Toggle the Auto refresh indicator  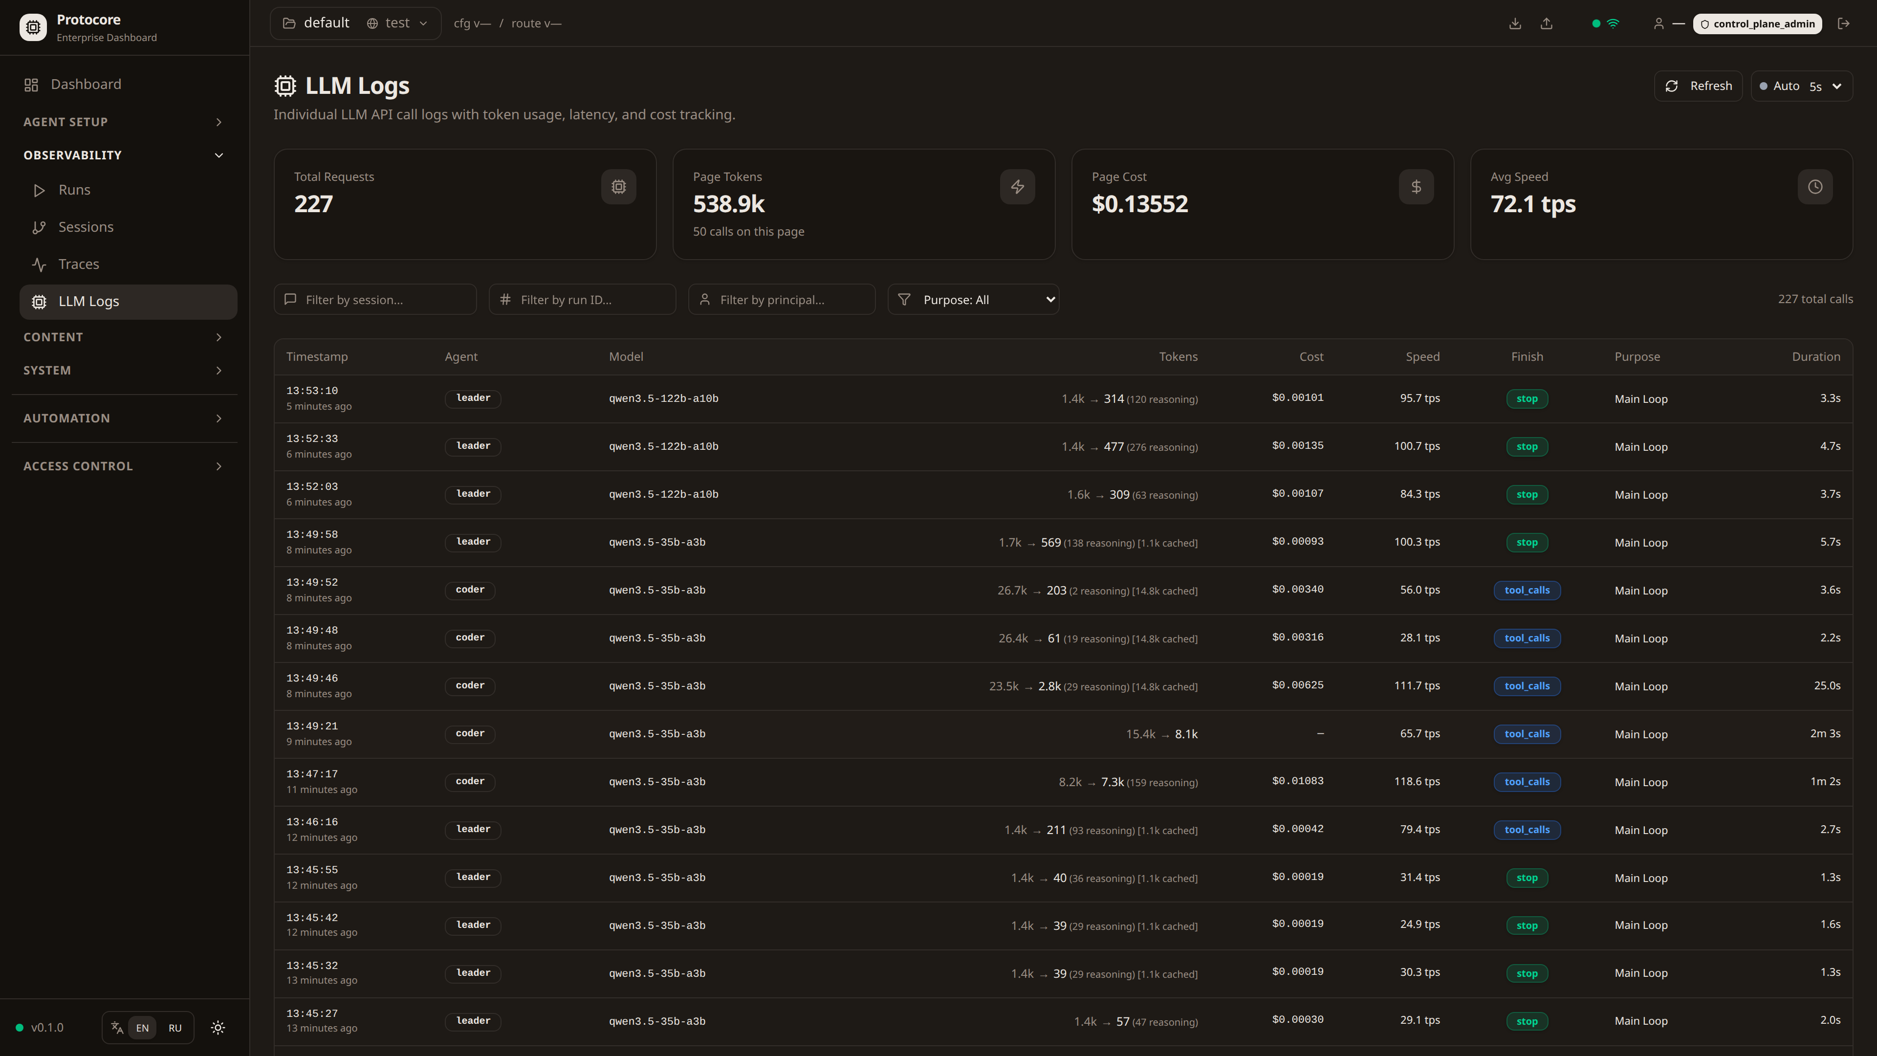tap(1779, 86)
